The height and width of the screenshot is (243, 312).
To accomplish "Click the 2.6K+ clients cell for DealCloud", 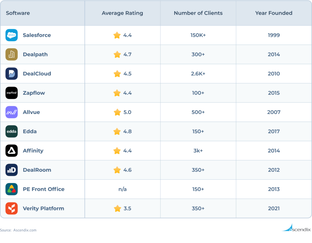I will coord(198,74).
